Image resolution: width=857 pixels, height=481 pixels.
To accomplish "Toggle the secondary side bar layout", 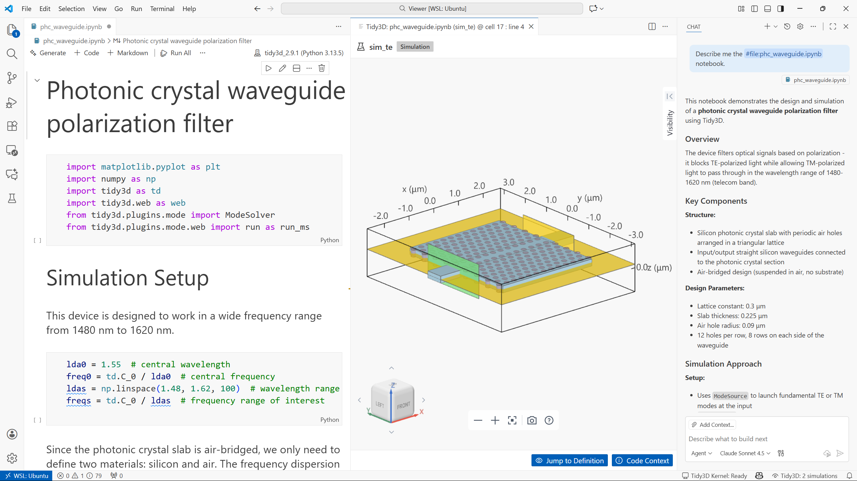I will 781,9.
